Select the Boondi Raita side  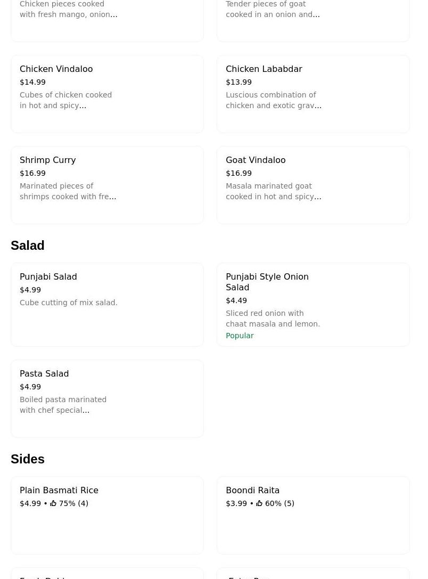313,516
